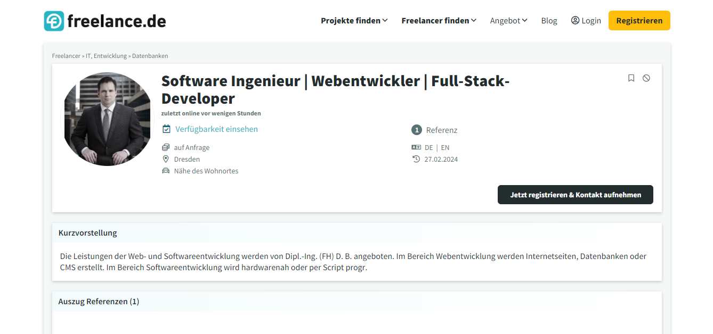Go to the Blog page
Screen dimensions: 713x334
pos(549,21)
